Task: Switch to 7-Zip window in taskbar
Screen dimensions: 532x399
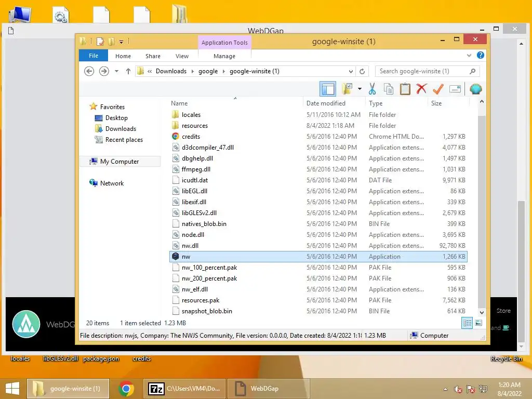Action: click(x=184, y=389)
